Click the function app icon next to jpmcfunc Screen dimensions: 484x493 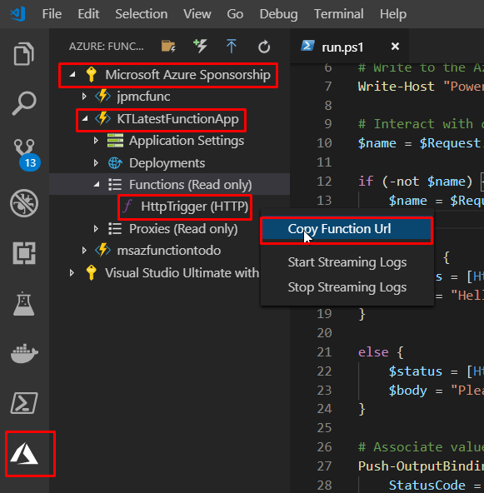[102, 97]
